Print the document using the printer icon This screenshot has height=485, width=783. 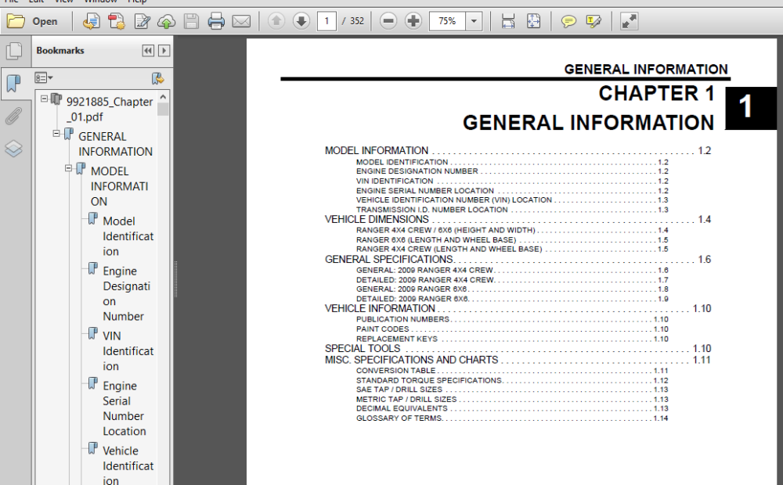tap(216, 21)
